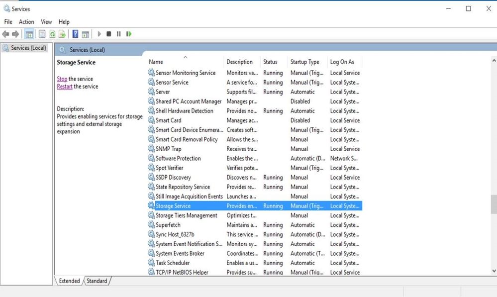Refresh the services list
497x297 pixels.
pyautogui.click(x=52, y=34)
